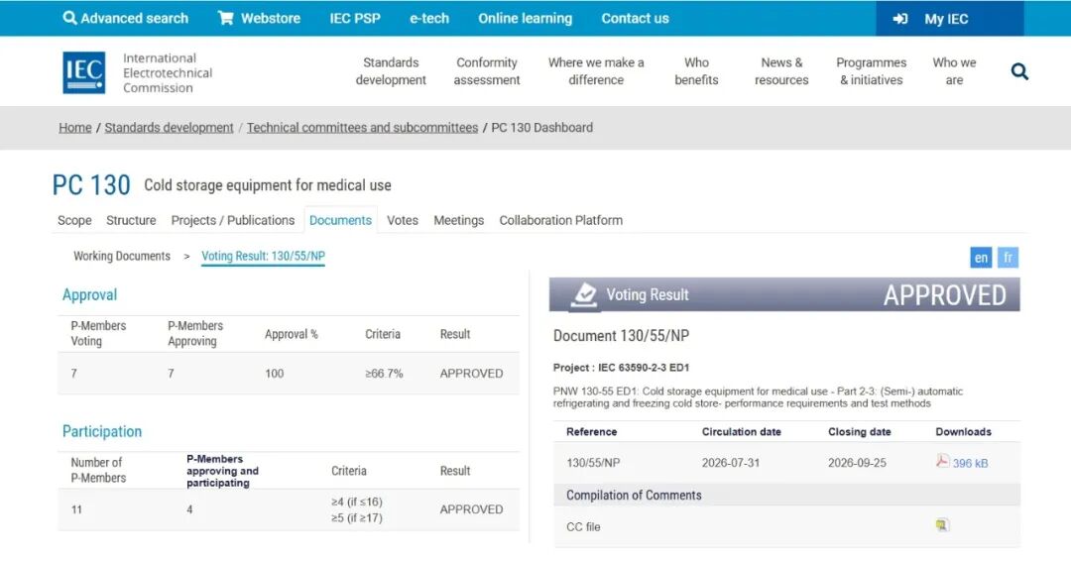Image resolution: width=1071 pixels, height=561 pixels.
Task: Click the Webstore text link
Action: point(271,19)
